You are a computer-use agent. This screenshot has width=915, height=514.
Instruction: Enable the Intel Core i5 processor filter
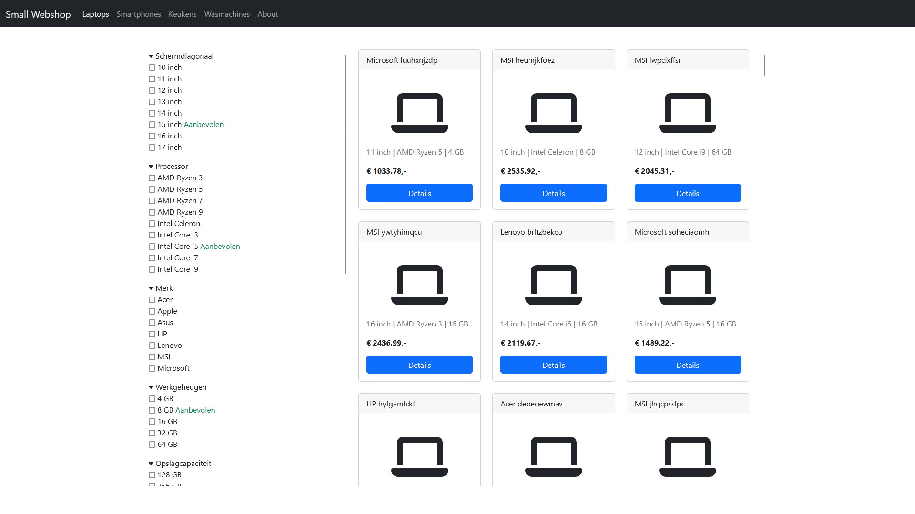tap(152, 247)
